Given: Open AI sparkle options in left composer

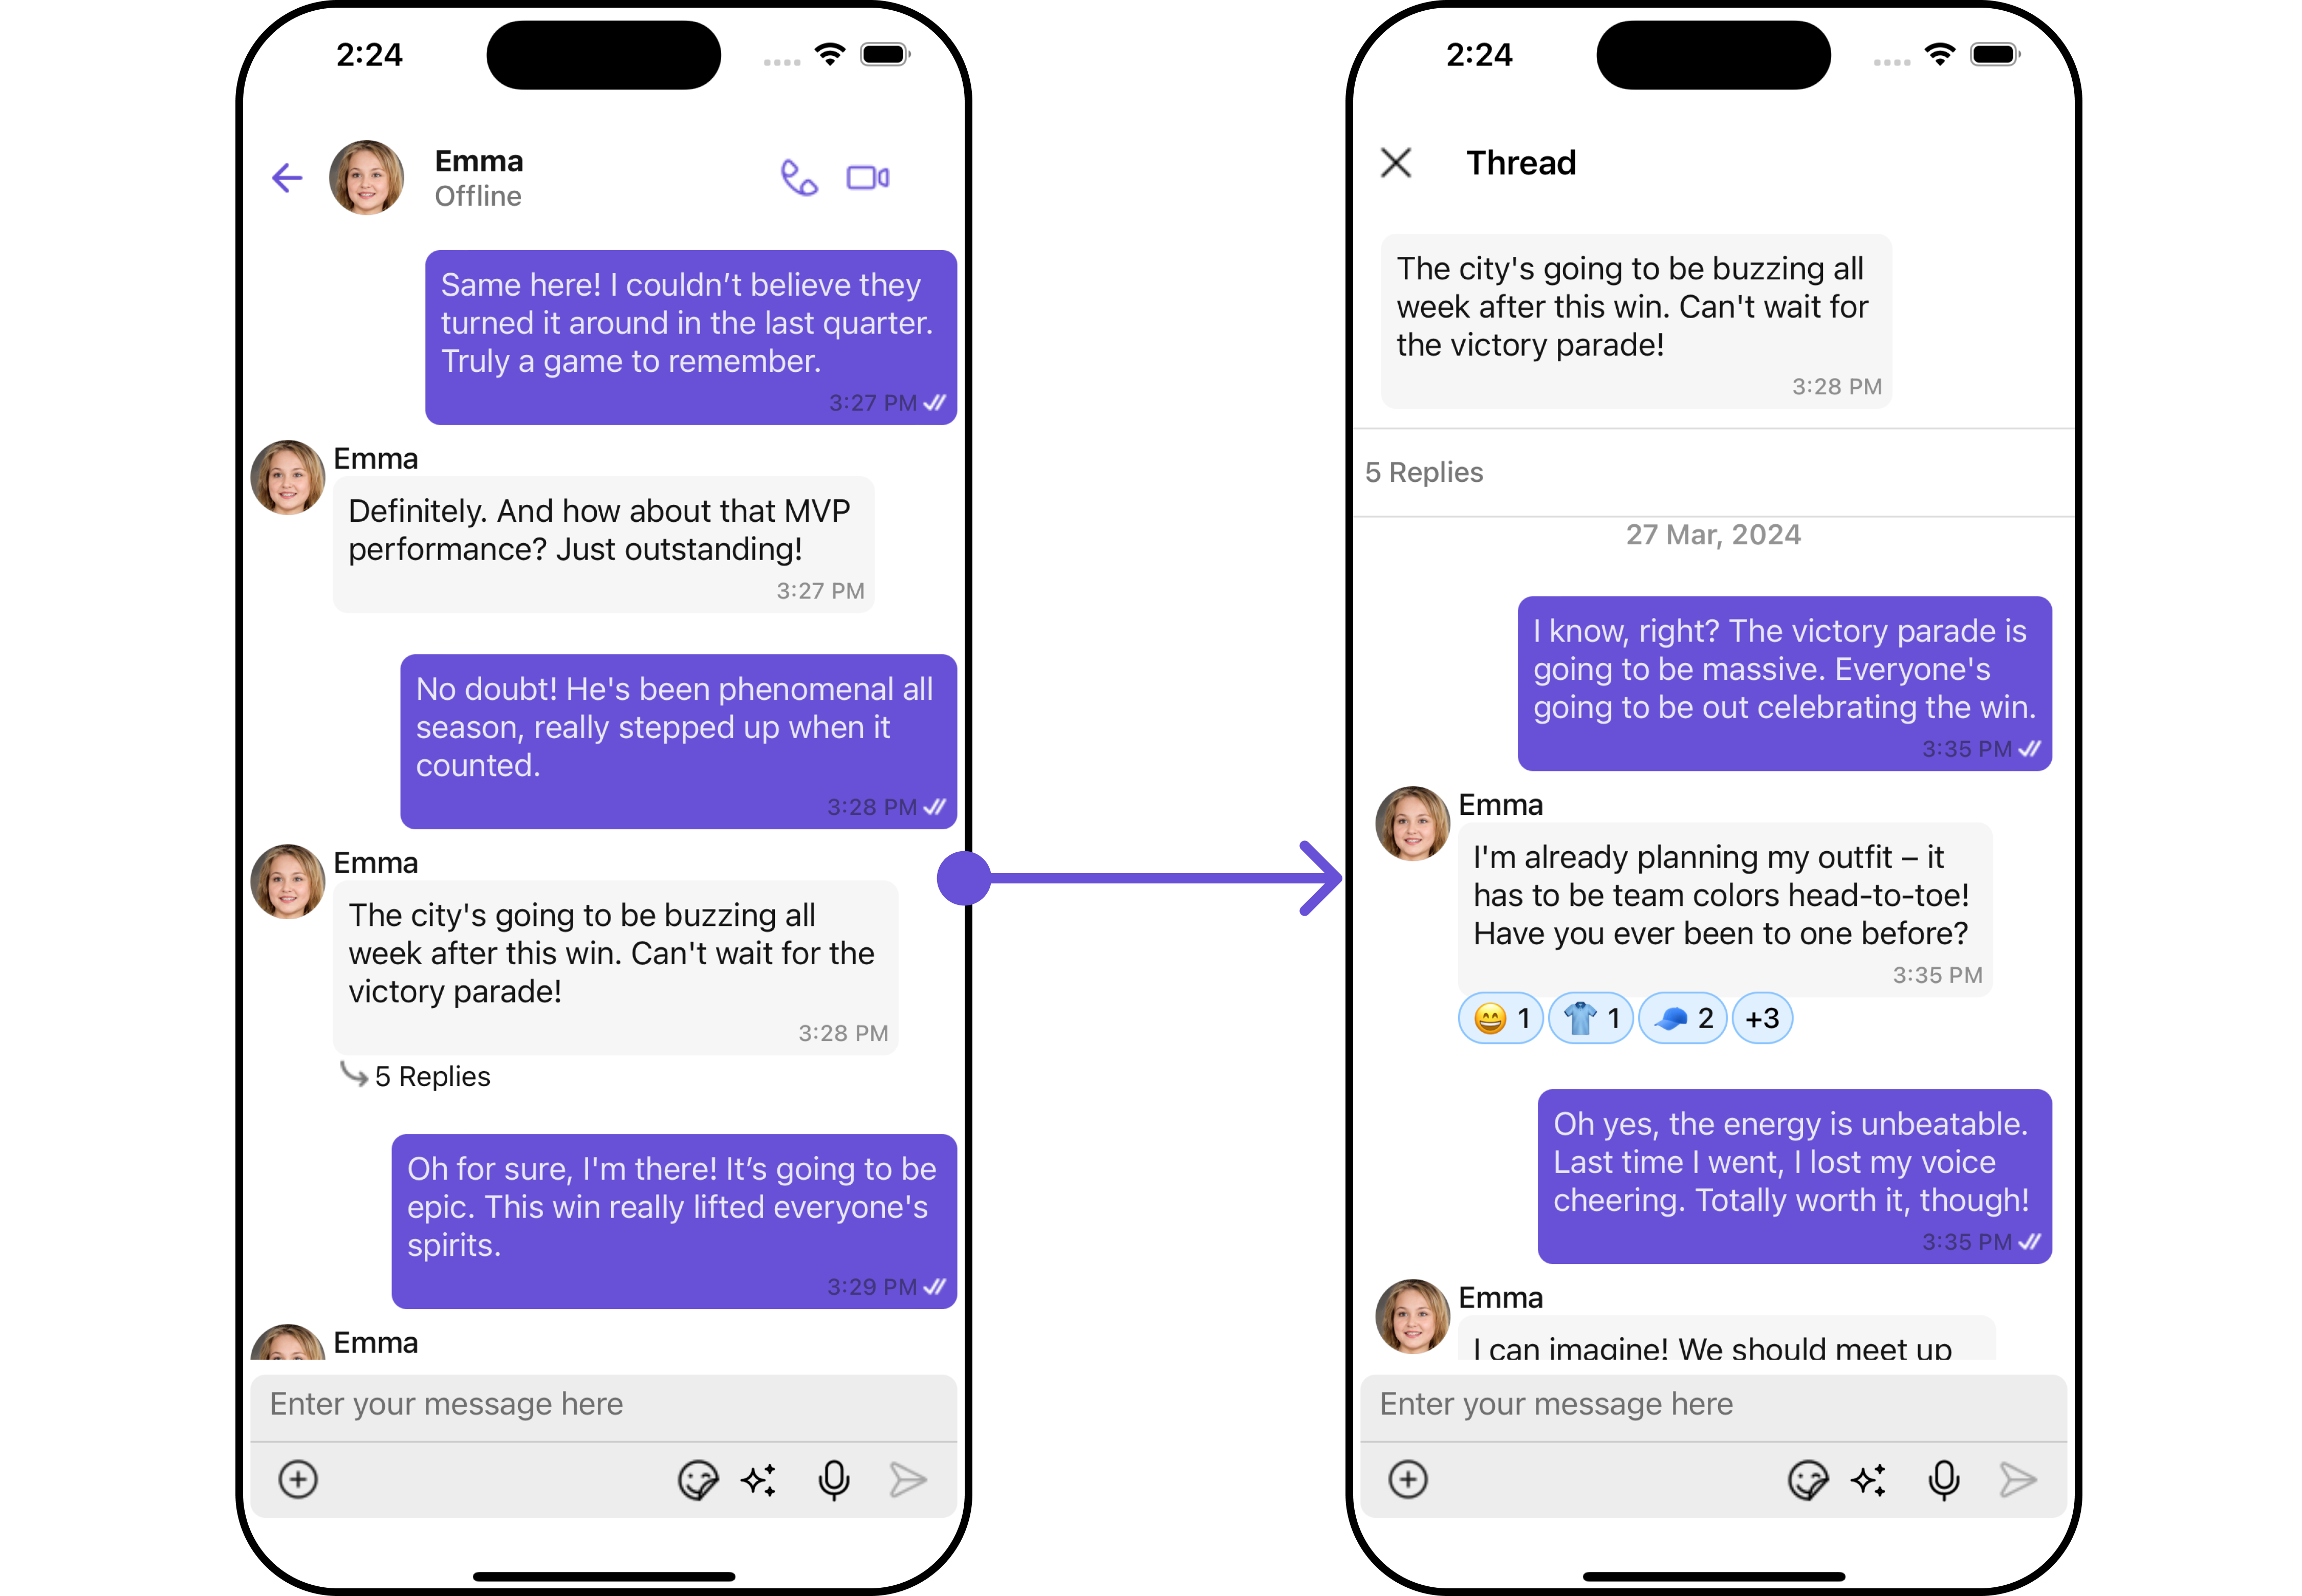Looking at the screenshot, I should coord(758,1480).
